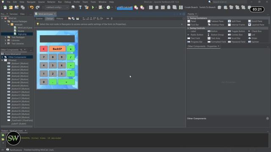Open the Files panel tab

tap(22, 14)
